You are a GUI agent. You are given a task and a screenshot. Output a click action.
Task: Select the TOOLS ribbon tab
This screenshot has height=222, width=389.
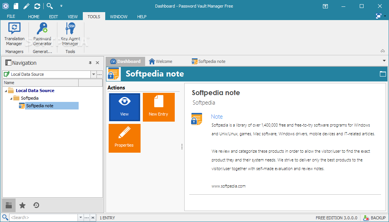[x=94, y=16]
